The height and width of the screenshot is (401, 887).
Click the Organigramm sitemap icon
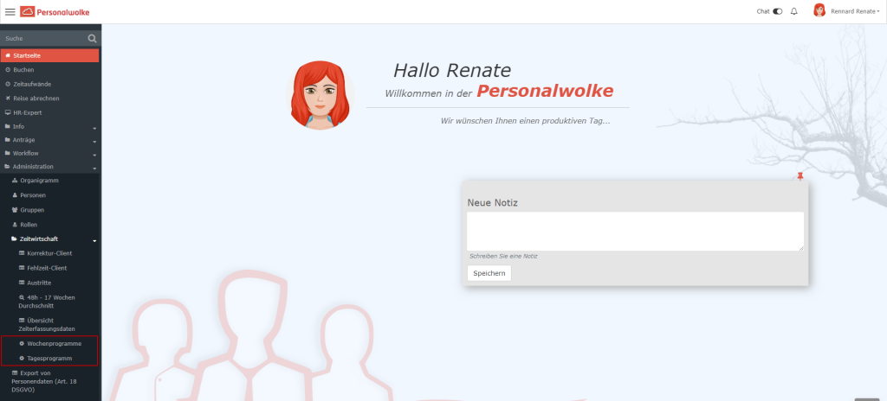pos(15,180)
